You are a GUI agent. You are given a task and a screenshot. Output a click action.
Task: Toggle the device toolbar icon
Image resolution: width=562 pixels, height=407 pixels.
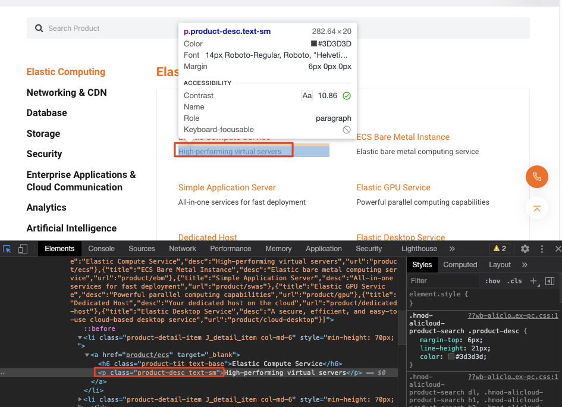coord(23,249)
